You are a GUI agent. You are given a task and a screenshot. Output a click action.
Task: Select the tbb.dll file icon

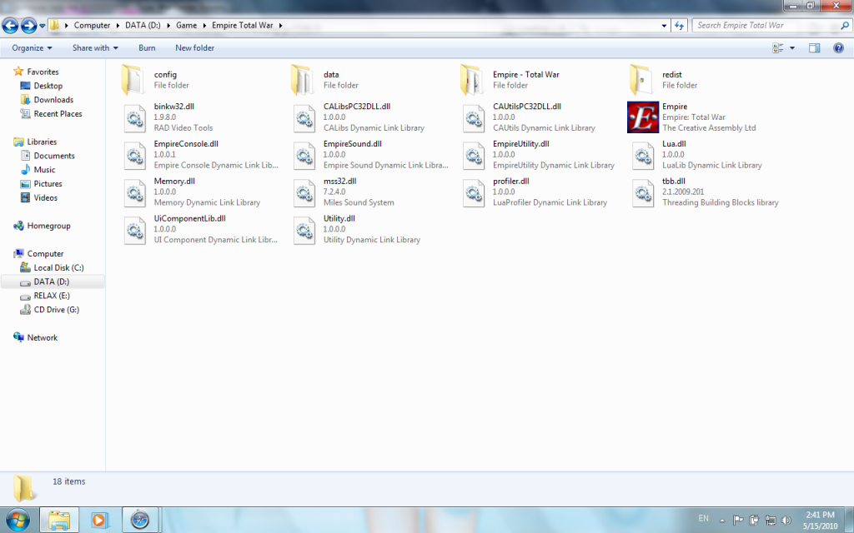pos(643,192)
